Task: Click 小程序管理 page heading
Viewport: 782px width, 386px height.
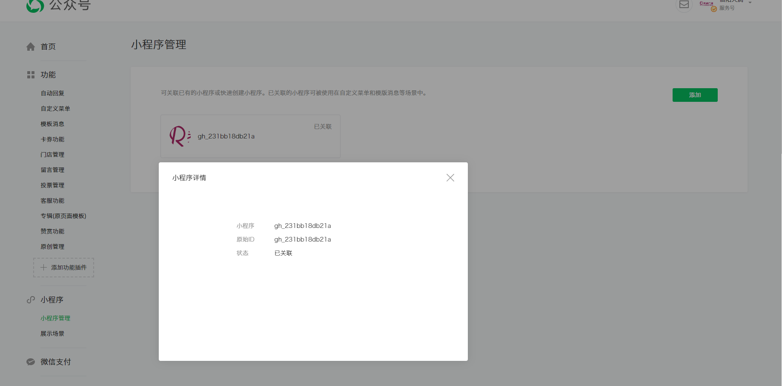Action: point(159,45)
